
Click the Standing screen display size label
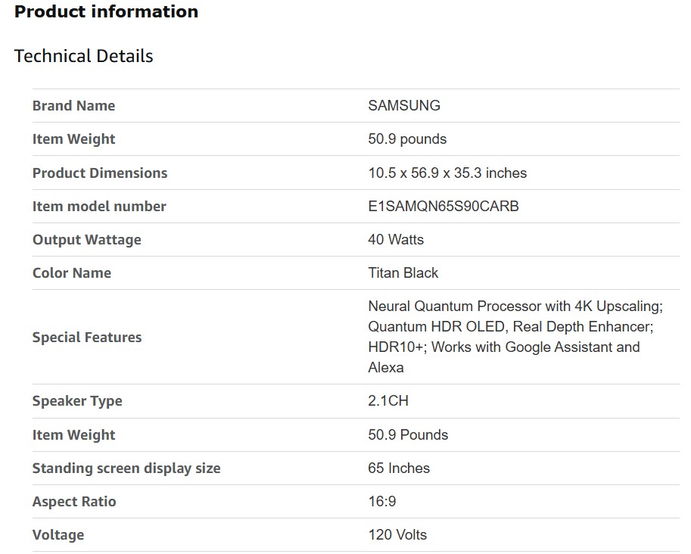(126, 468)
